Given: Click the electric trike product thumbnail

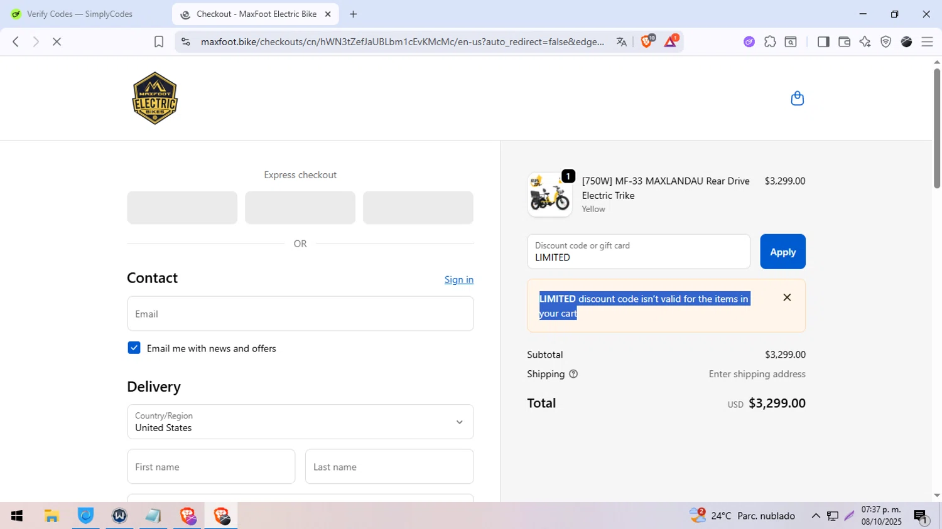Looking at the screenshot, I should tap(549, 195).
